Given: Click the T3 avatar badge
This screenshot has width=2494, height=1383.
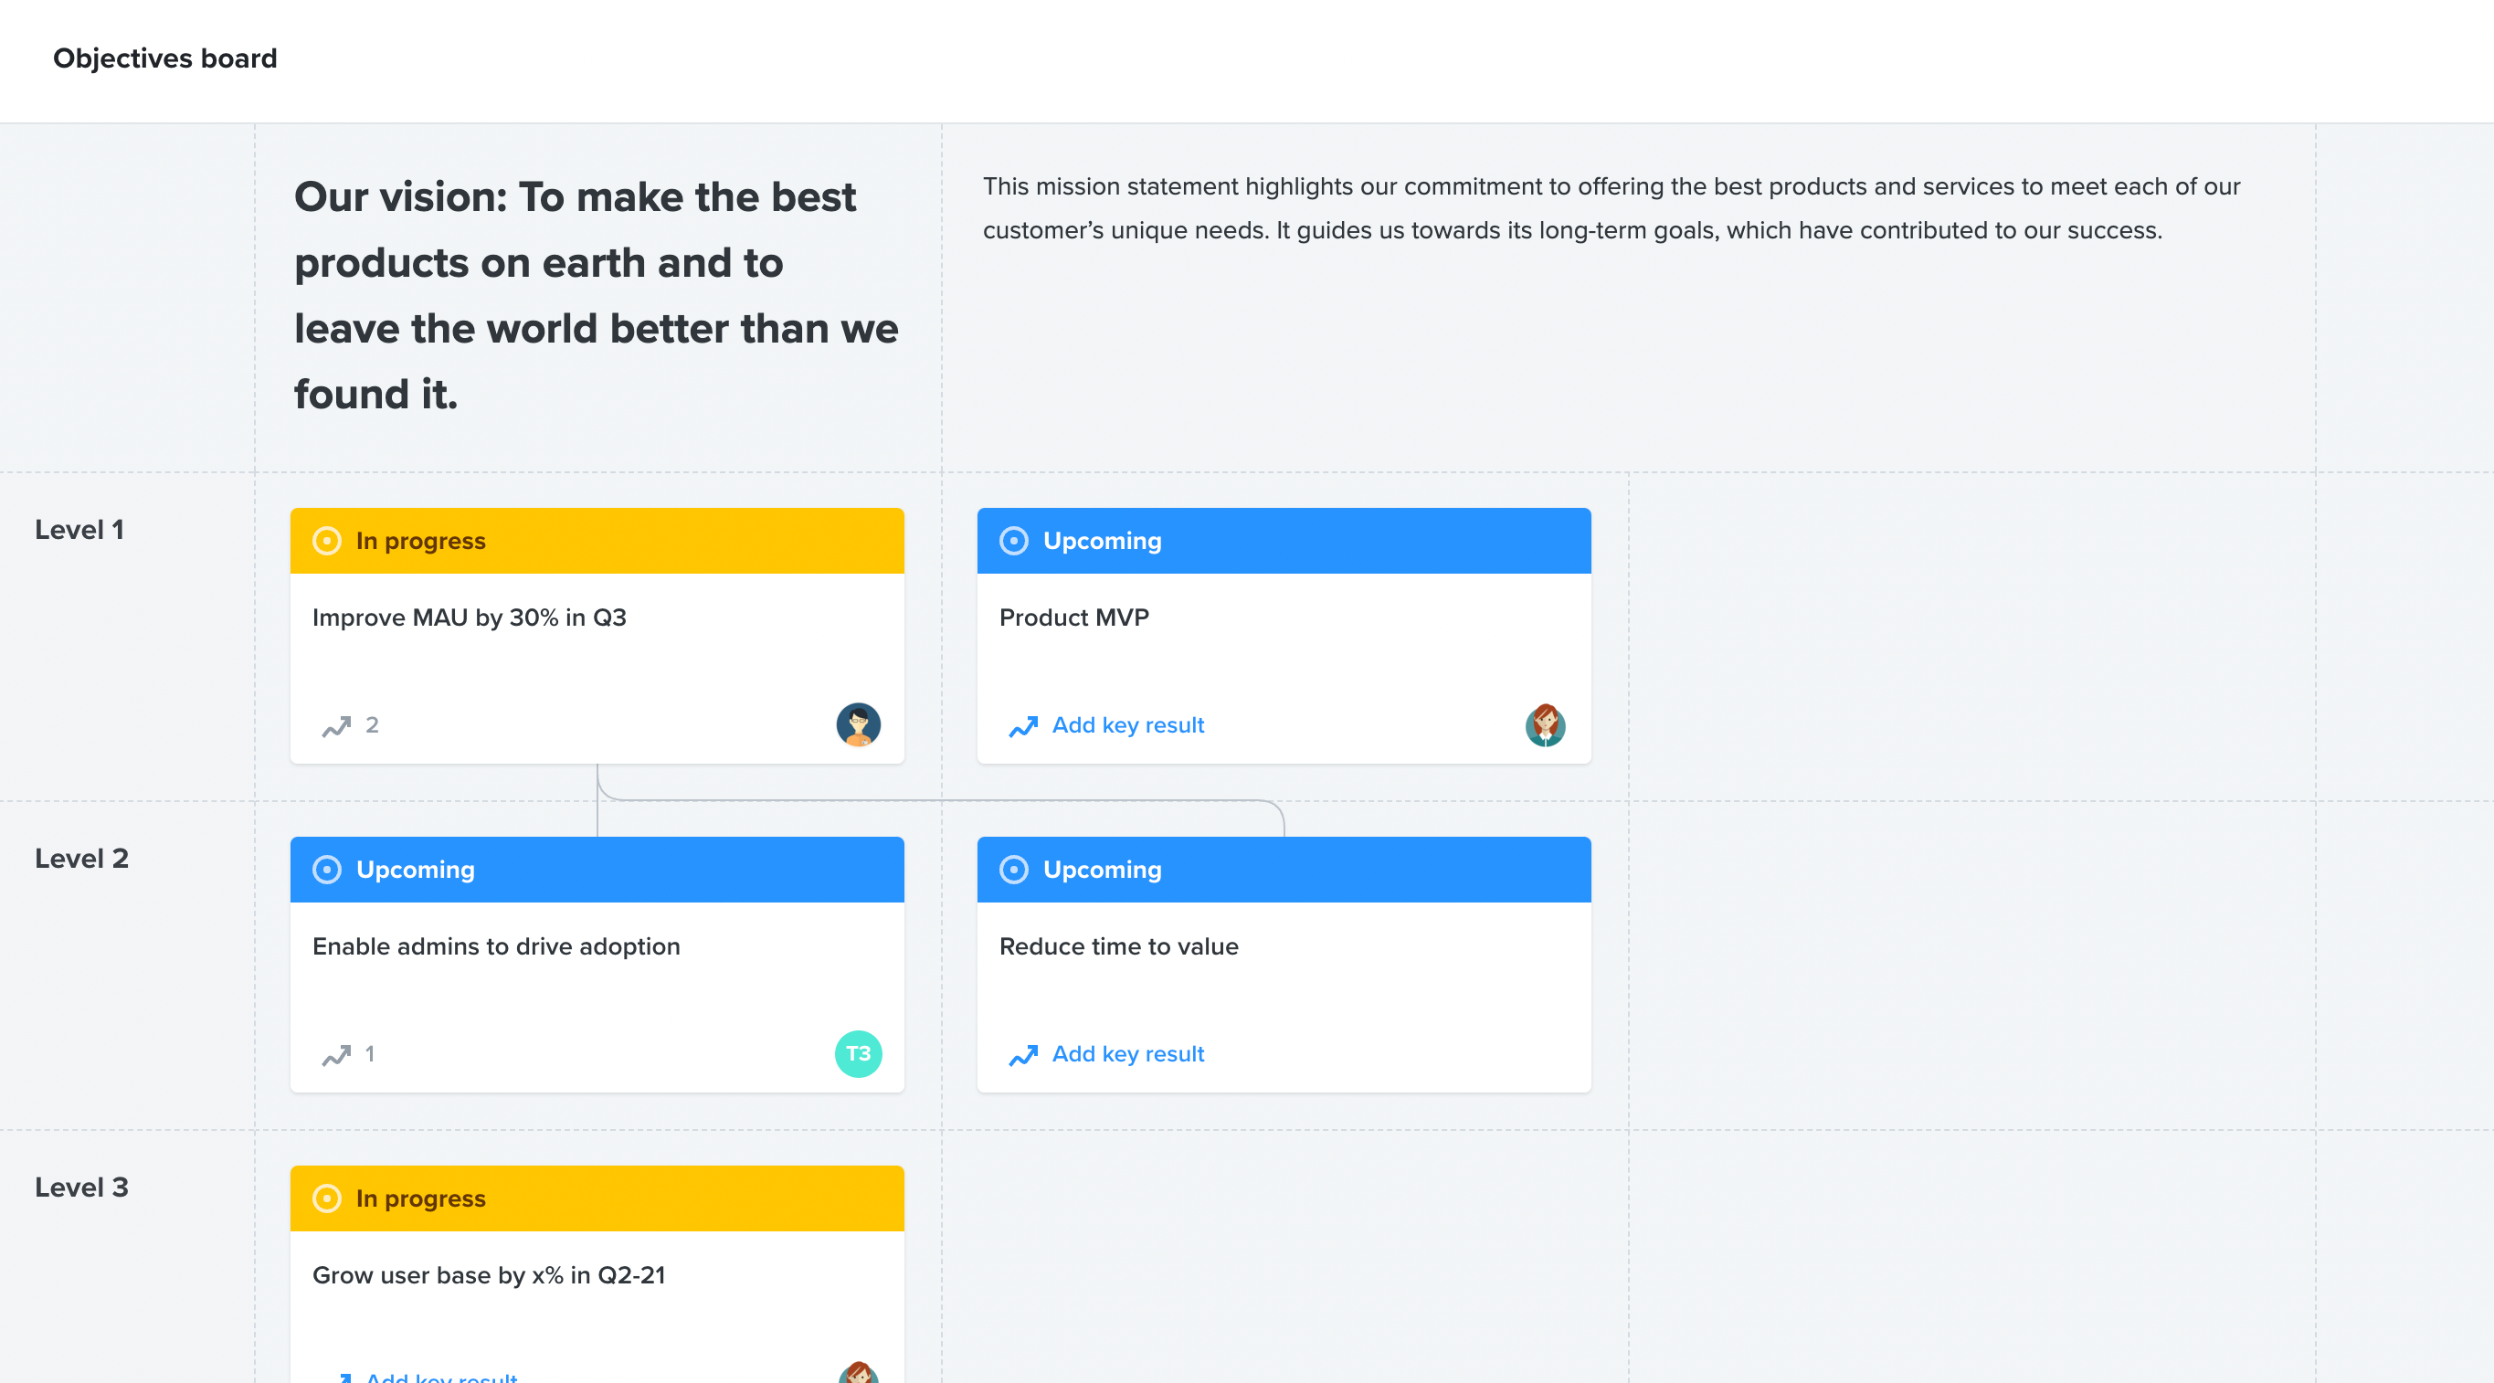Looking at the screenshot, I should (x=858, y=1054).
